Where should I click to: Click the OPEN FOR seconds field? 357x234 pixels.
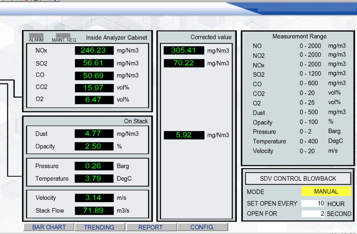pos(313,213)
